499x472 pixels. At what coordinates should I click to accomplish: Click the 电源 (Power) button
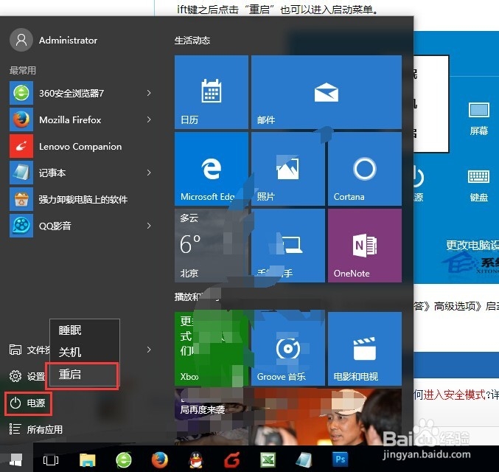coord(28,403)
